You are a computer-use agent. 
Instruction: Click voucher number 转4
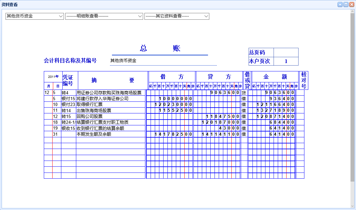[65, 93]
